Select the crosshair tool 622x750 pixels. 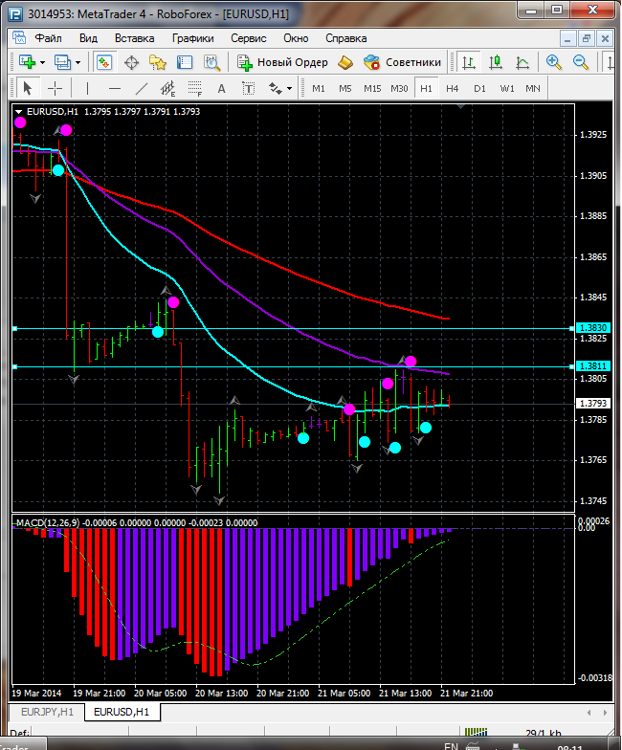coord(56,88)
